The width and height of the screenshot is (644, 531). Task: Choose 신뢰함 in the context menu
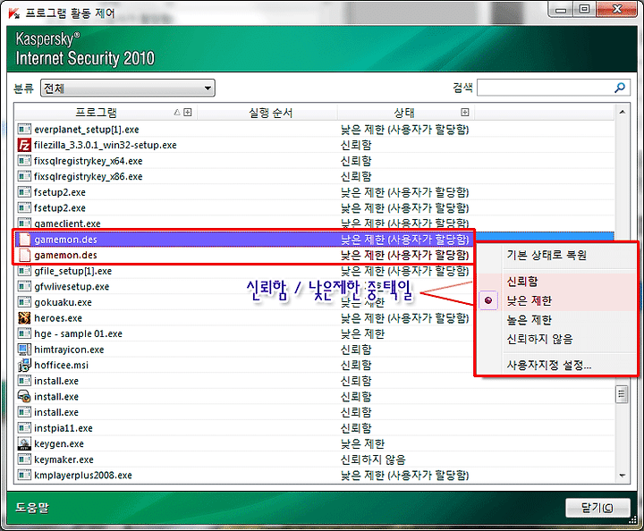(522, 282)
